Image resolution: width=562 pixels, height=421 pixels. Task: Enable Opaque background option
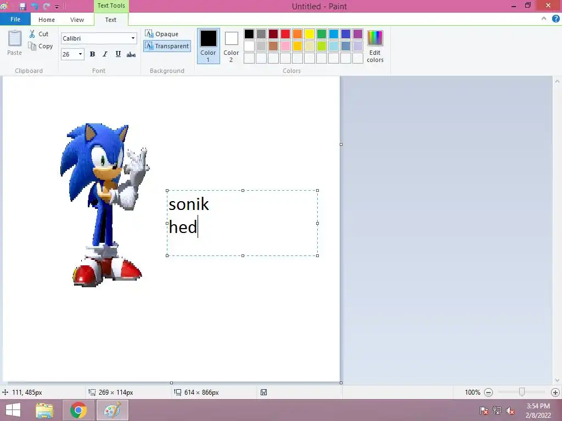click(x=162, y=34)
